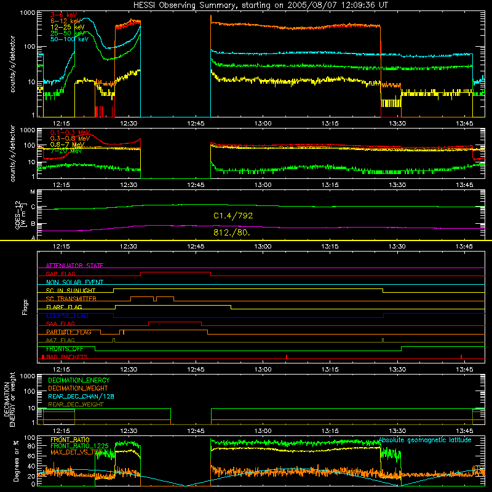Click the '25-50 keV' legend entry
492x492 pixels.
tap(68, 33)
